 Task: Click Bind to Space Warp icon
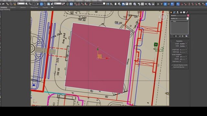[15, 4]
